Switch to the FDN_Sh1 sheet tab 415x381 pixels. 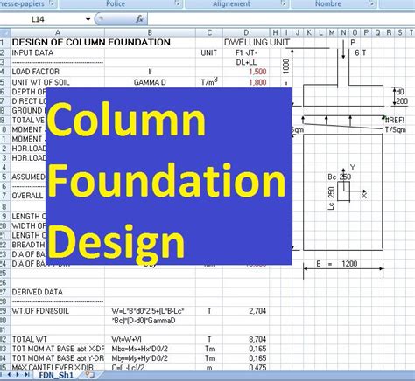(56, 375)
